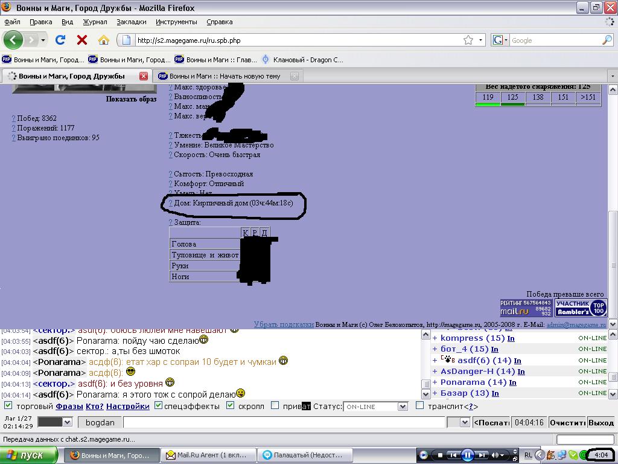The image size is (618, 464).
Task: Toggle the торговый checkbox
Action: click(8, 405)
